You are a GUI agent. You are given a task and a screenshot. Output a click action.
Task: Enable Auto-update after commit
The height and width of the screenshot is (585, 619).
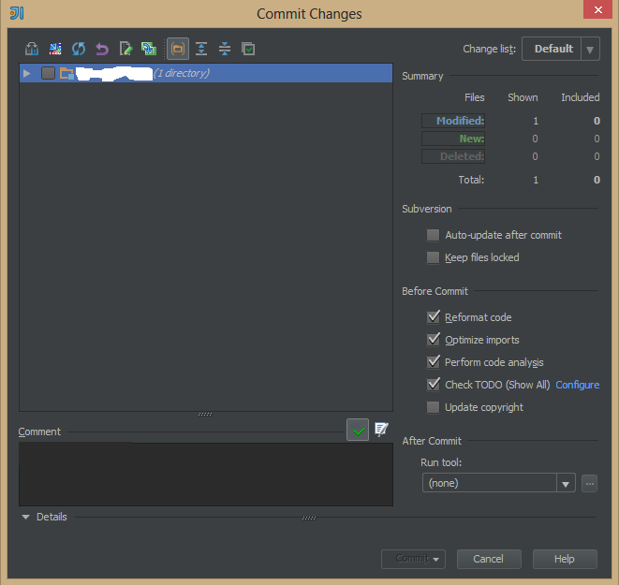click(x=433, y=235)
